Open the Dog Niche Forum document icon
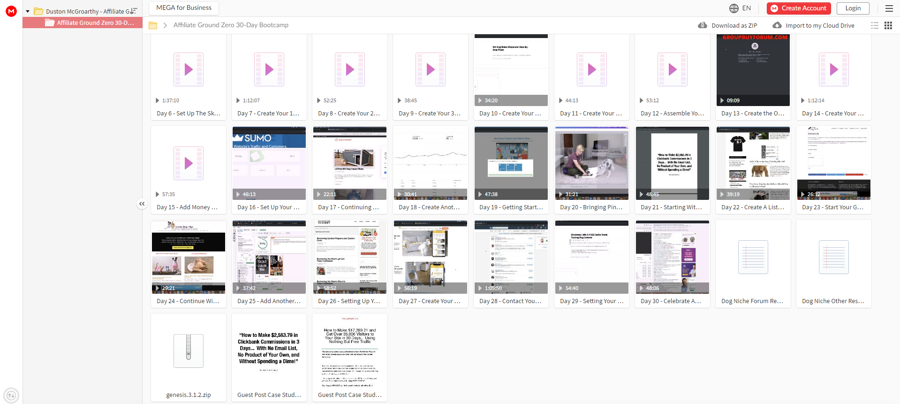Viewport: 900px width, 404px height. click(753, 257)
